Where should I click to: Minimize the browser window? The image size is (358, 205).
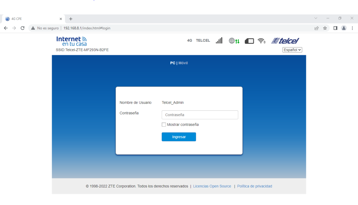(x=328, y=18)
